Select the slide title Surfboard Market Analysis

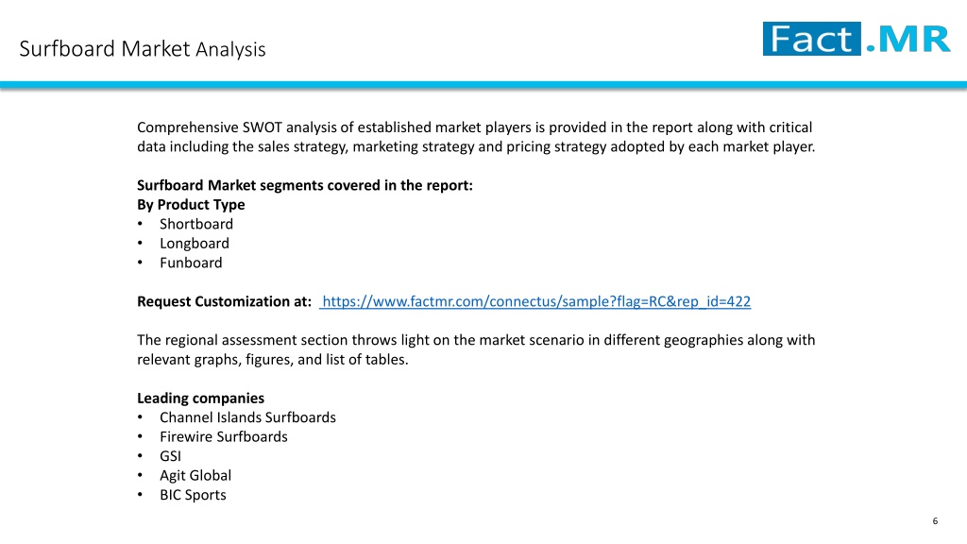[143, 49]
